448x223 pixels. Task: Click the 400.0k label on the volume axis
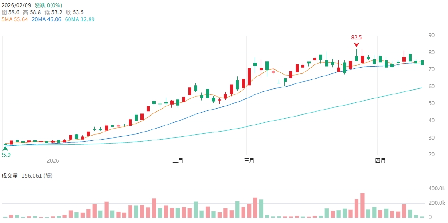pyautogui.click(x=436, y=189)
